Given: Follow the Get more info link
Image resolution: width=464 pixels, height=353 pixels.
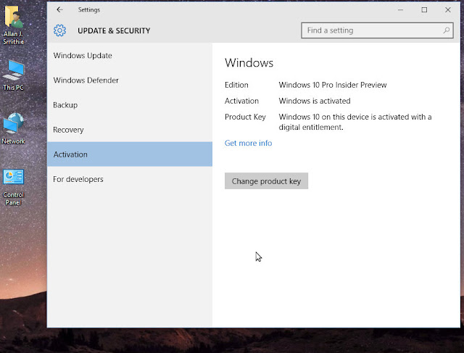Looking at the screenshot, I should point(248,144).
